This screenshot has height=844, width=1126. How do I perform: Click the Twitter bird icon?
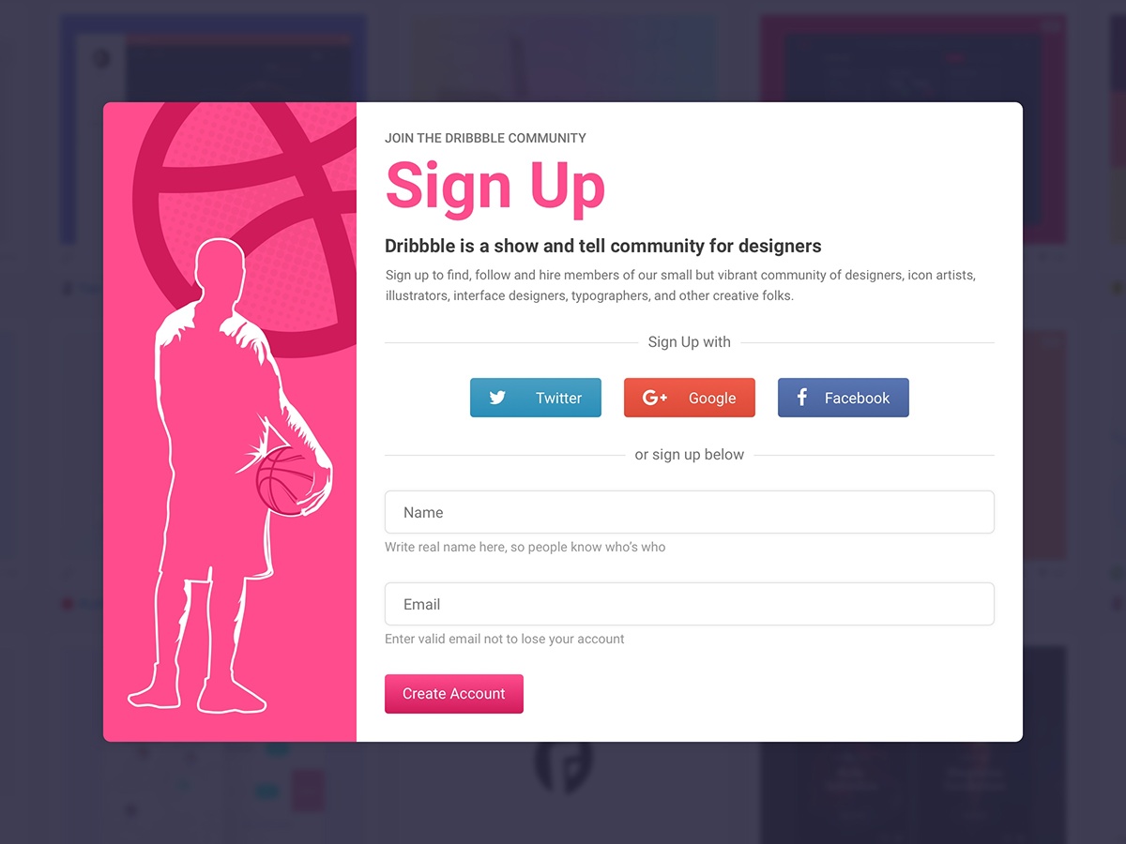tap(497, 398)
